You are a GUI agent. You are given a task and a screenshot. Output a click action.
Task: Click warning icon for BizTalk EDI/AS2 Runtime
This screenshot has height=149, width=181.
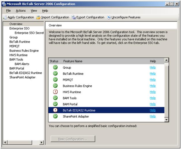pyautogui.click(x=55, y=110)
